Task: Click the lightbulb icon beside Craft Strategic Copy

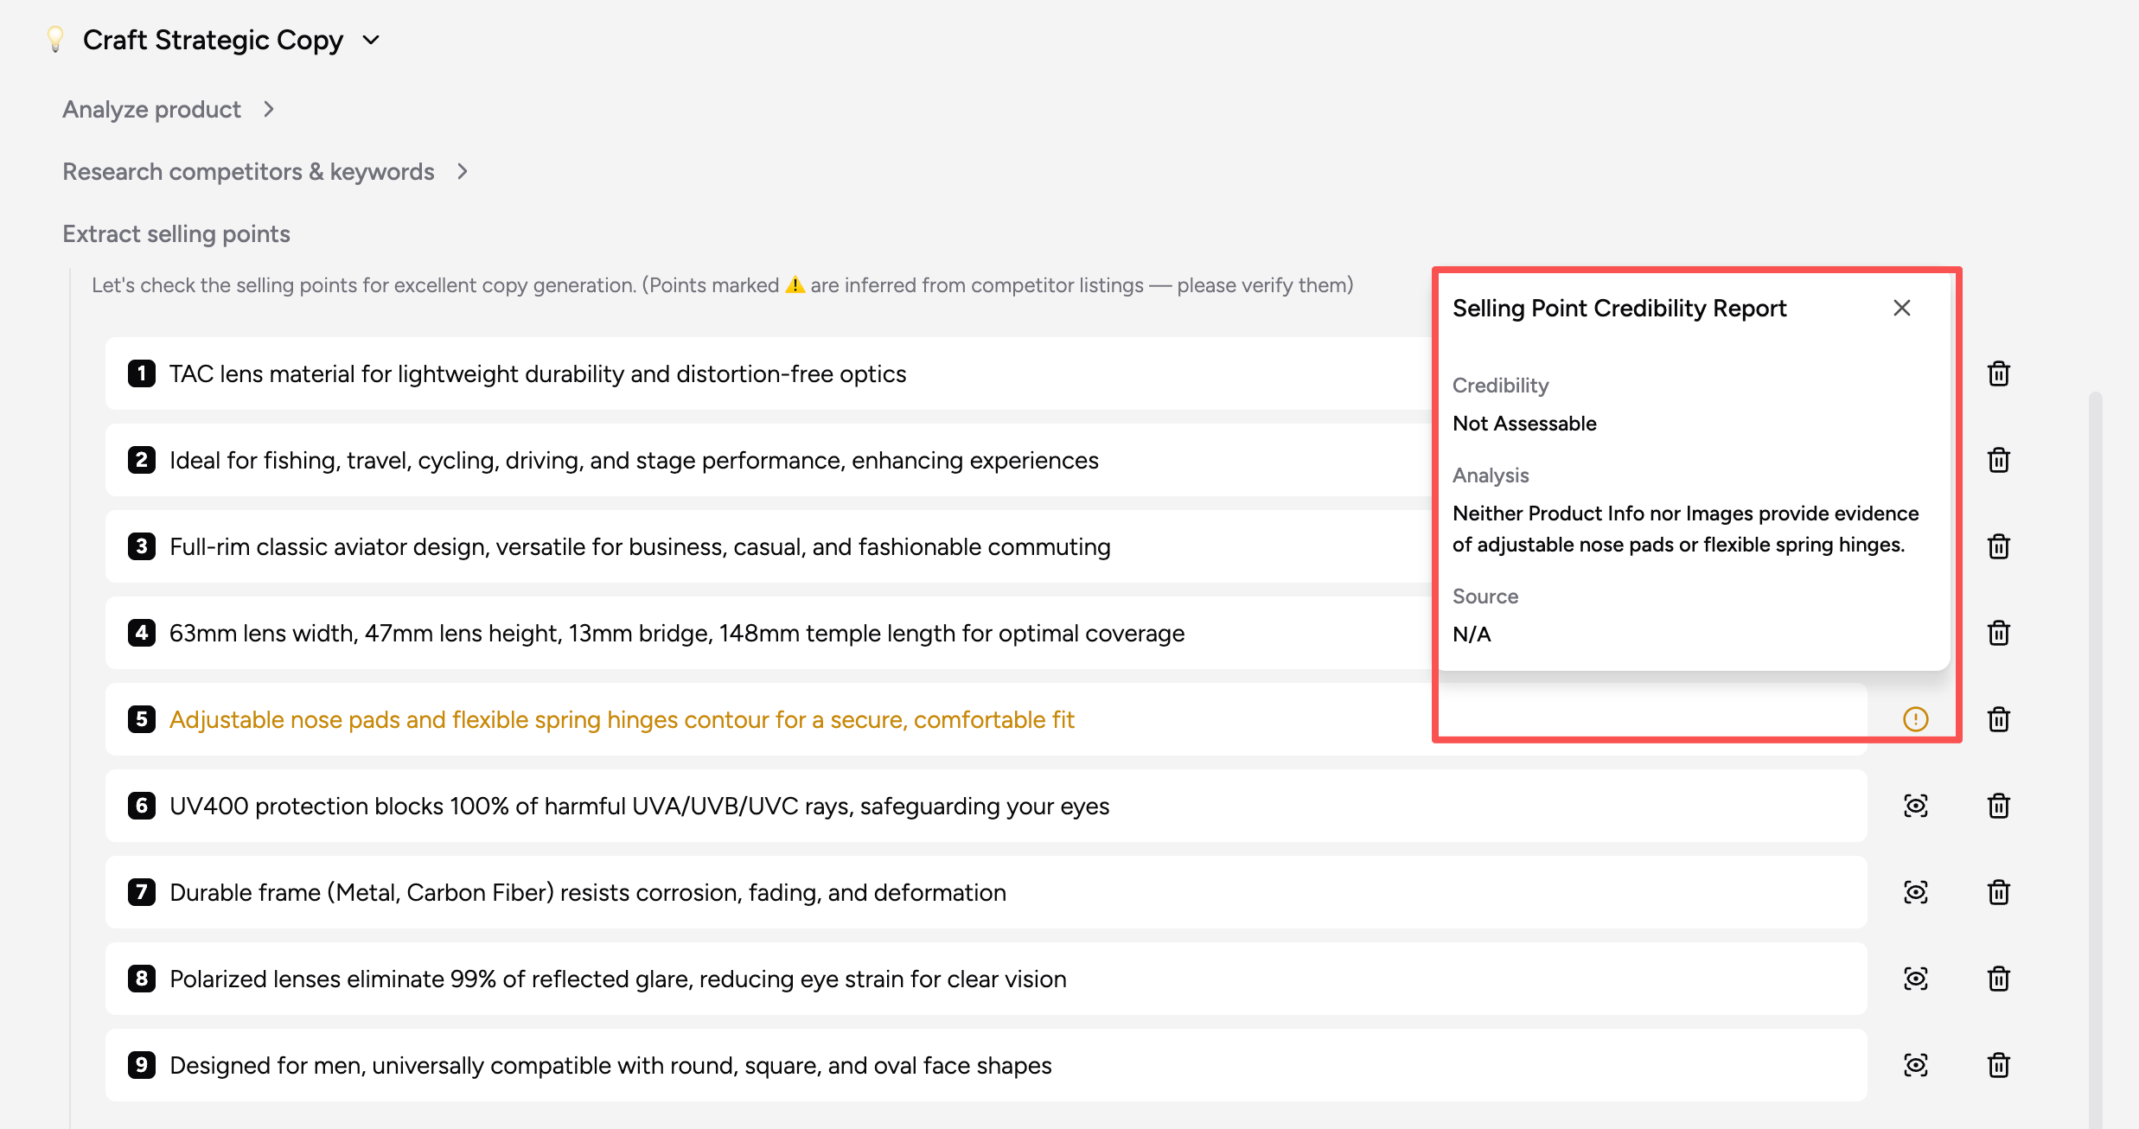Action: click(55, 40)
